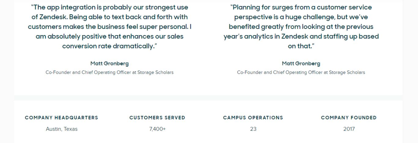Click the Customers Served heading
The height and width of the screenshot is (143, 418).
click(157, 118)
